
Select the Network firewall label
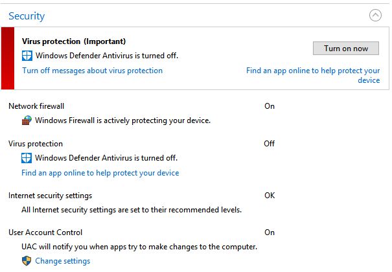pos(36,106)
